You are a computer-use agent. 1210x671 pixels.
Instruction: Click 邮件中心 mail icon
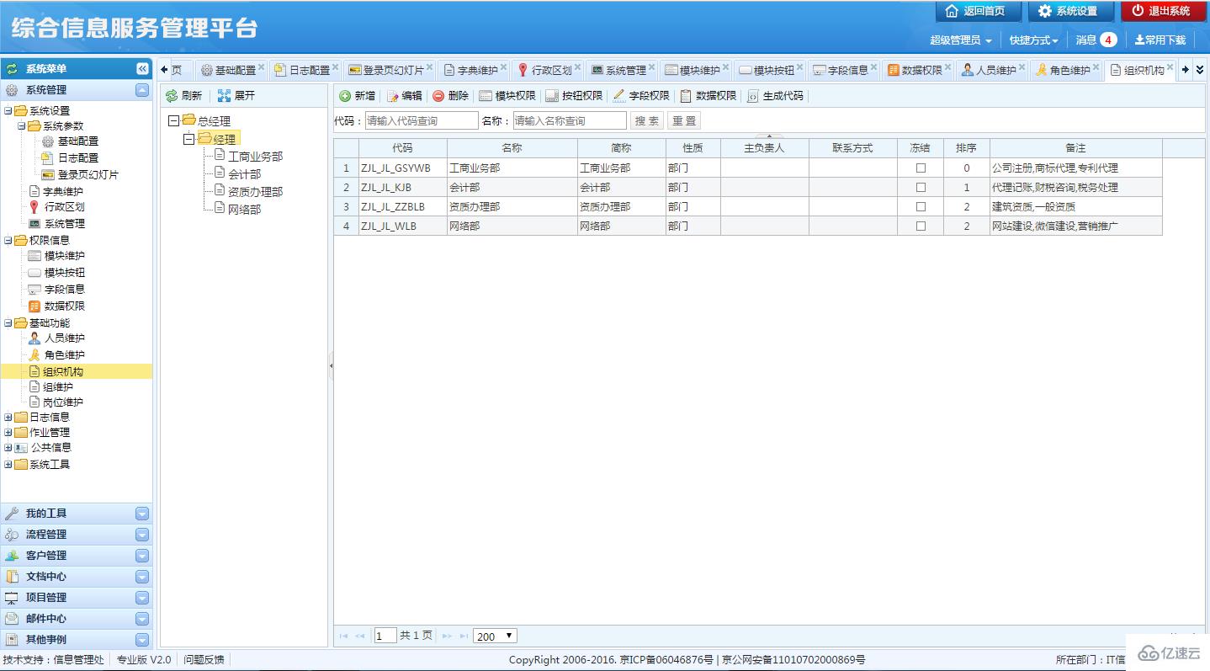click(x=12, y=619)
